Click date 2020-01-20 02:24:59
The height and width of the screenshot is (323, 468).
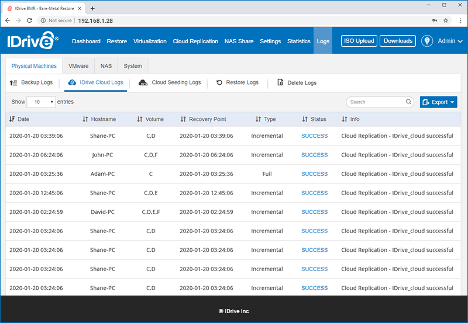tap(36, 212)
